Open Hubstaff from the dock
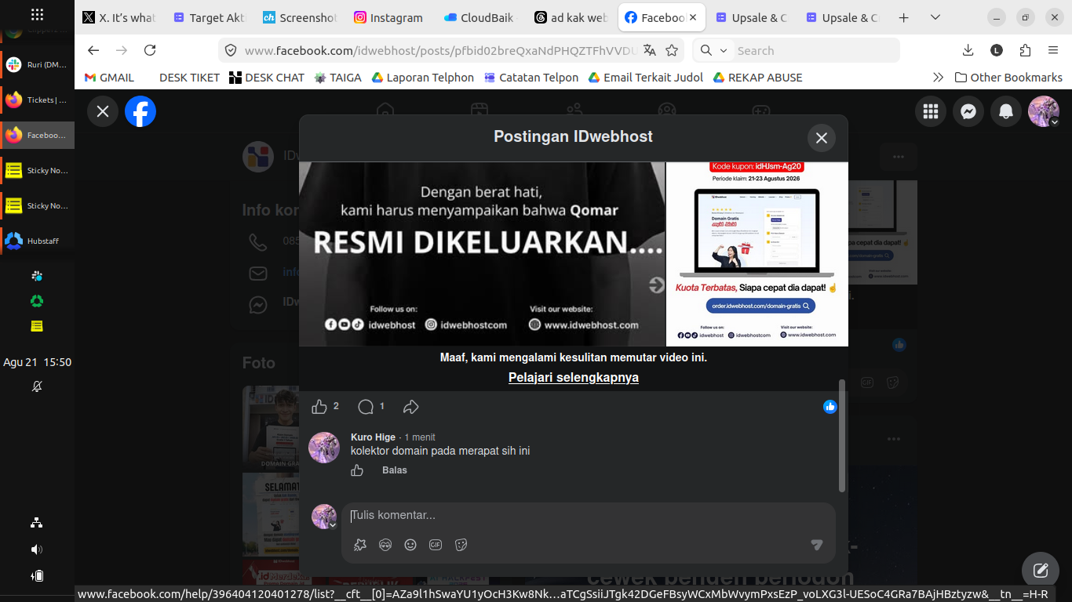The height and width of the screenshot is (602, 1072). point(37,241)
